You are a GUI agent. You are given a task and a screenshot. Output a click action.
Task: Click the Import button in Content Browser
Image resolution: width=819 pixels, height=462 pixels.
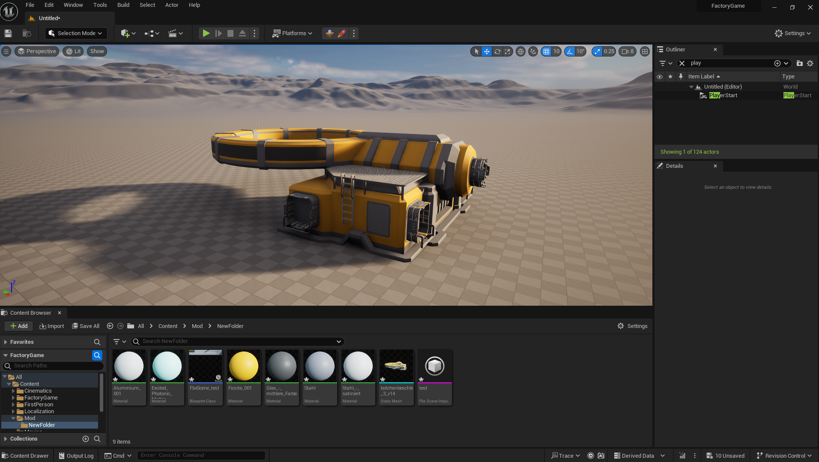tap(52, 326)
